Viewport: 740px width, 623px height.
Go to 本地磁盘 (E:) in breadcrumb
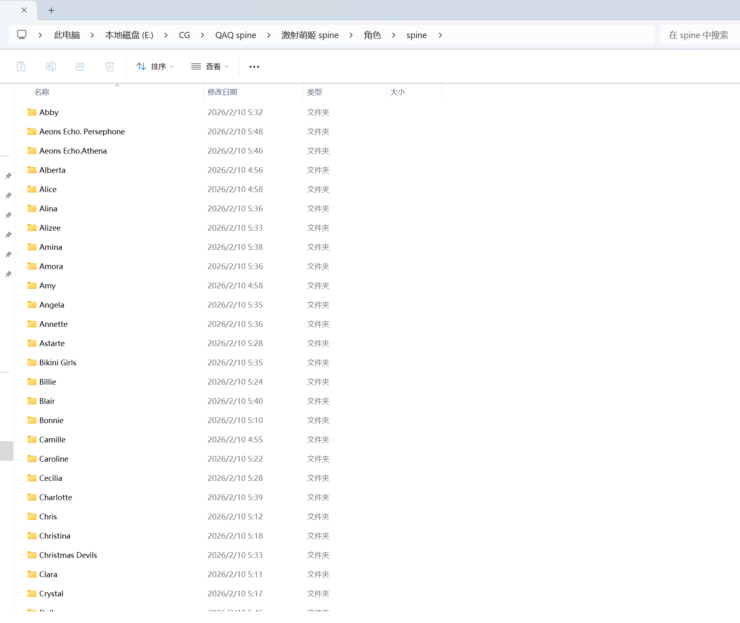pyautogui.click(x=129, y=35)
